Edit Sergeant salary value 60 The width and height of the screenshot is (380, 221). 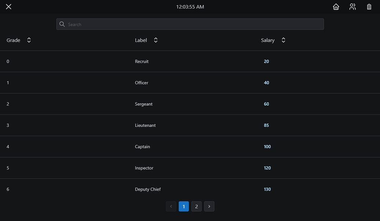pos(266,104)
